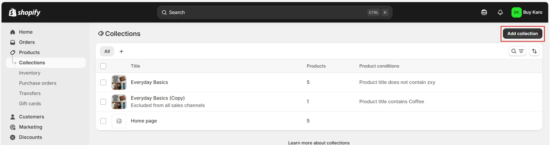Open Inventory in the sidebar
550x145 pixels.
tap(30, 73)
